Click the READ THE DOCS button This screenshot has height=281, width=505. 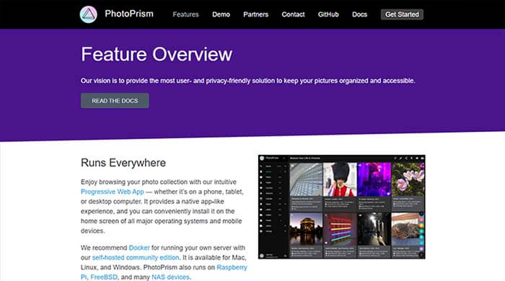115,101
